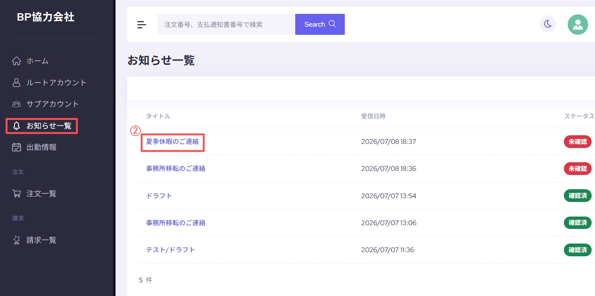This screenshot has width=595, height=296.
Task: Click 未確認 badge for 夏季休暇のご連絡
Action: [578, 142]
